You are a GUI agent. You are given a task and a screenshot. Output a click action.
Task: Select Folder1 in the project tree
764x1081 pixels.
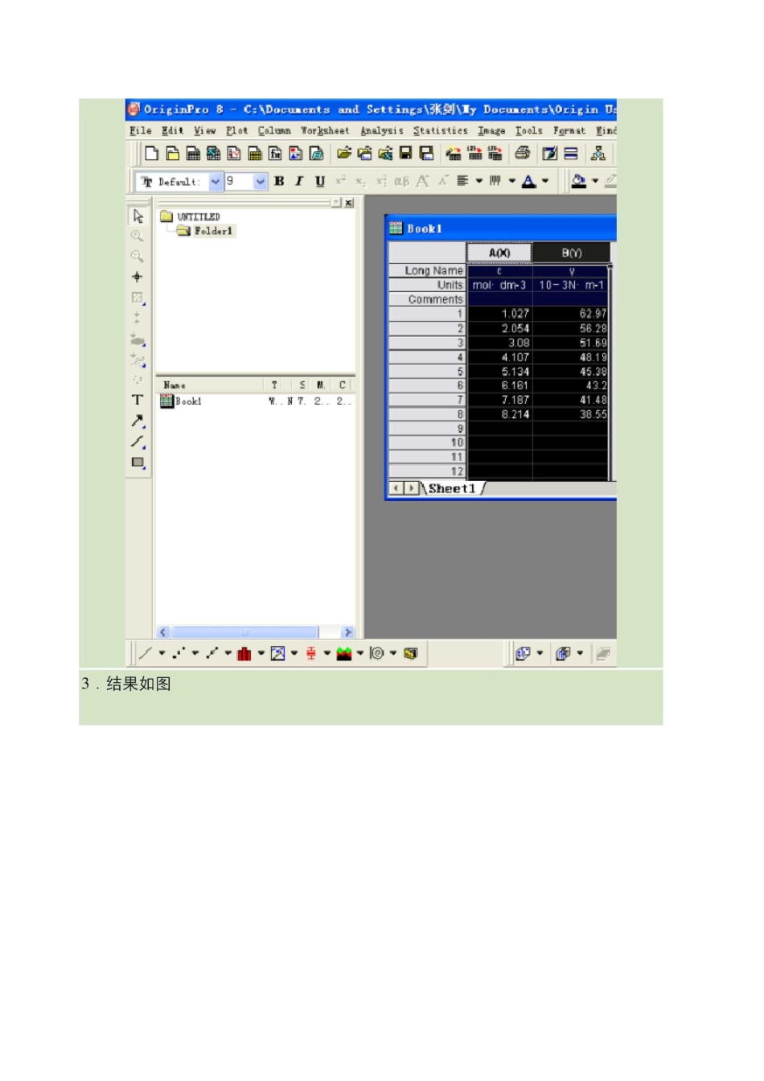tap(212, 231)
